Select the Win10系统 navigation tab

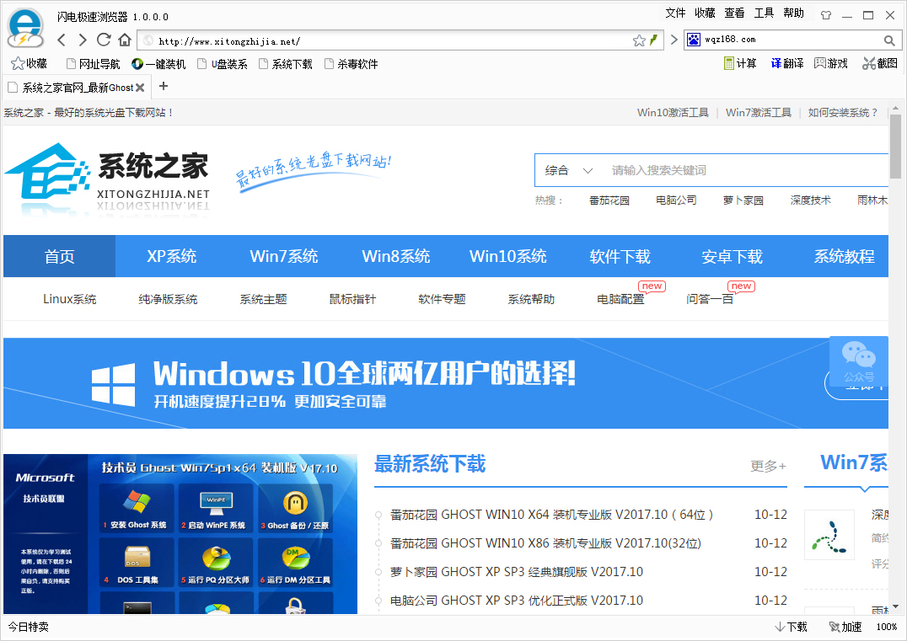[507, 256]
